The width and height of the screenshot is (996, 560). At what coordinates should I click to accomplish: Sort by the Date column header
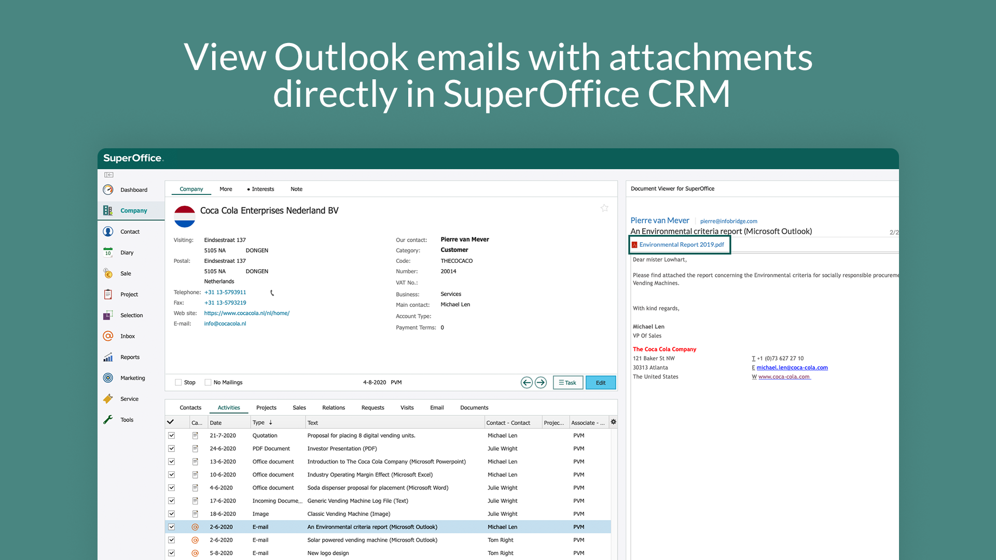tap(229, 423)
